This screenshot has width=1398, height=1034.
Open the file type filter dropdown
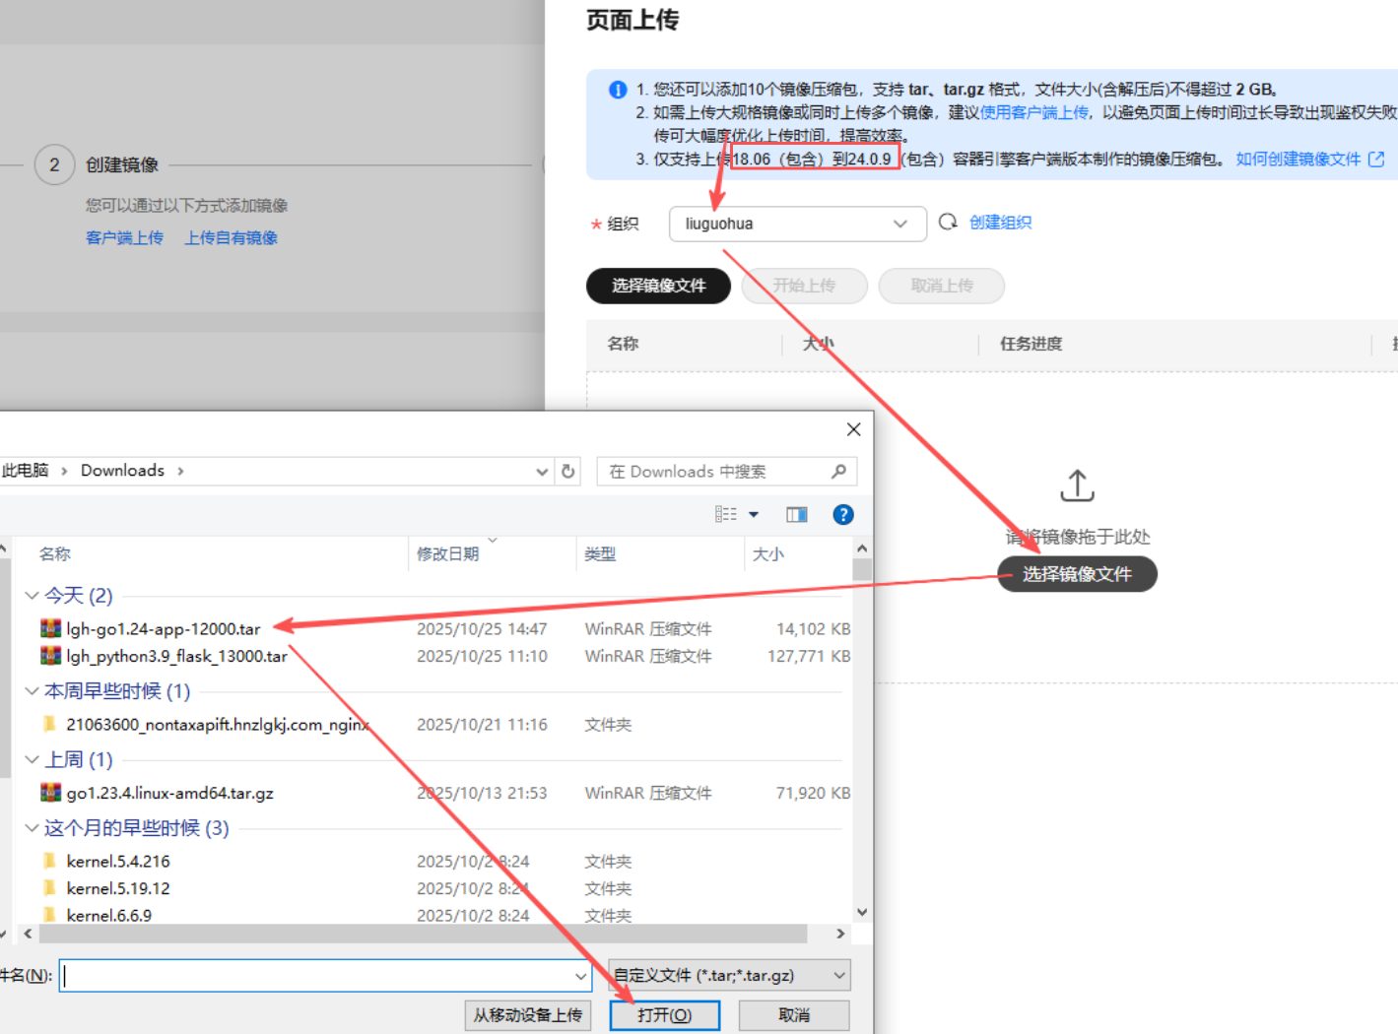click(x=729, y=975)
